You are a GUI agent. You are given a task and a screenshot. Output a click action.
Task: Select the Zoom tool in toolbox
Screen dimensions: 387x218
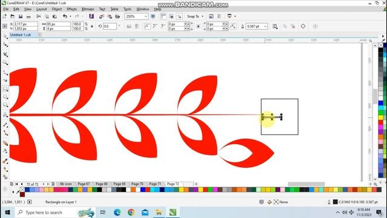click(x=5, y=62)
